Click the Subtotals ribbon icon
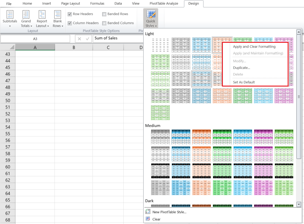Screen dimensions: 304x224 coord(10,14)
